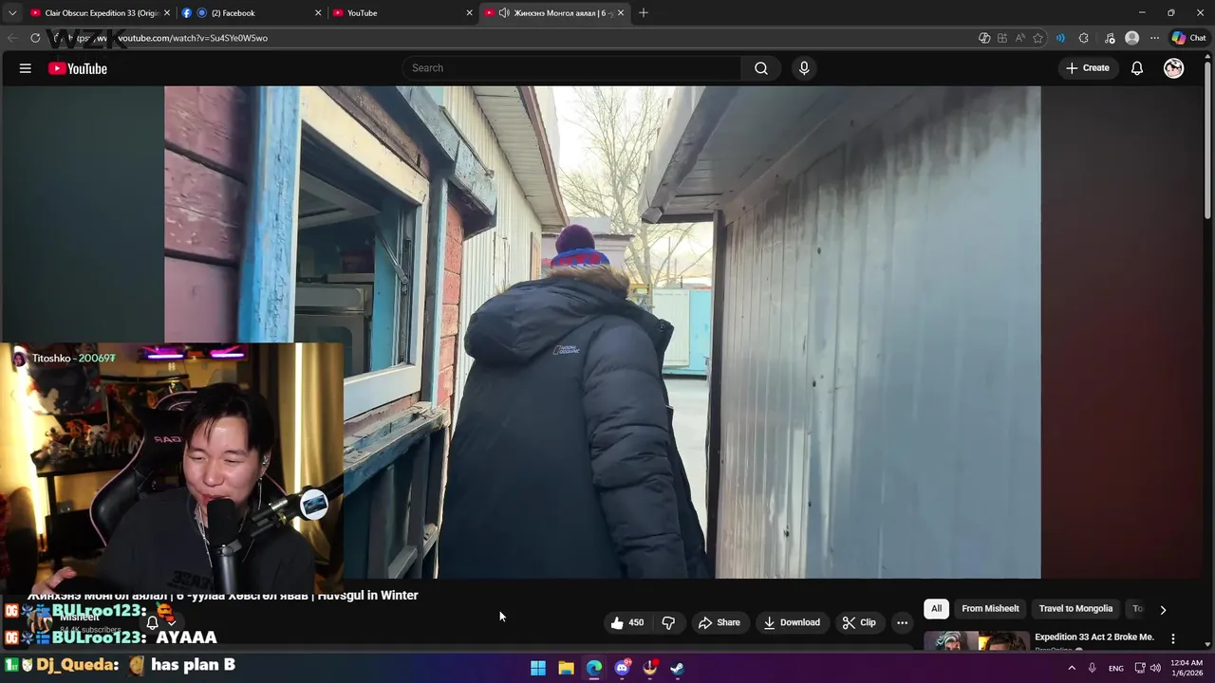Open the taskbar volume control

1155,668
